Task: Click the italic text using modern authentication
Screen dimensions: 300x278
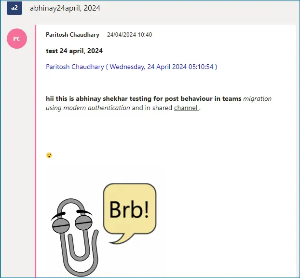Action: point(88,108)
